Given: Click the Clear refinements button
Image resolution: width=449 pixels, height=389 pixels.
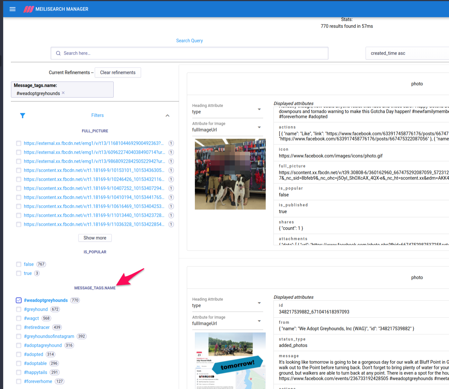Looking at the screenshot, I should point(118,72).
